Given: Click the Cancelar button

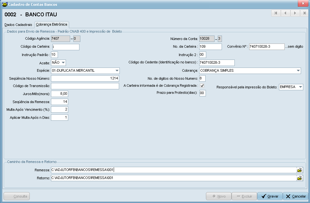Looking at the screenshot, I should (x=296, y=196).
